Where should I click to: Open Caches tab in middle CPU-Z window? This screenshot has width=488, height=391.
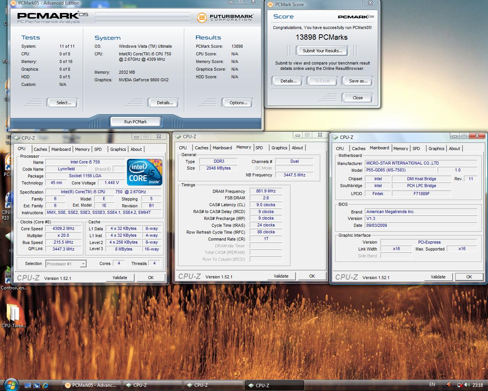[x=202, y=148]
